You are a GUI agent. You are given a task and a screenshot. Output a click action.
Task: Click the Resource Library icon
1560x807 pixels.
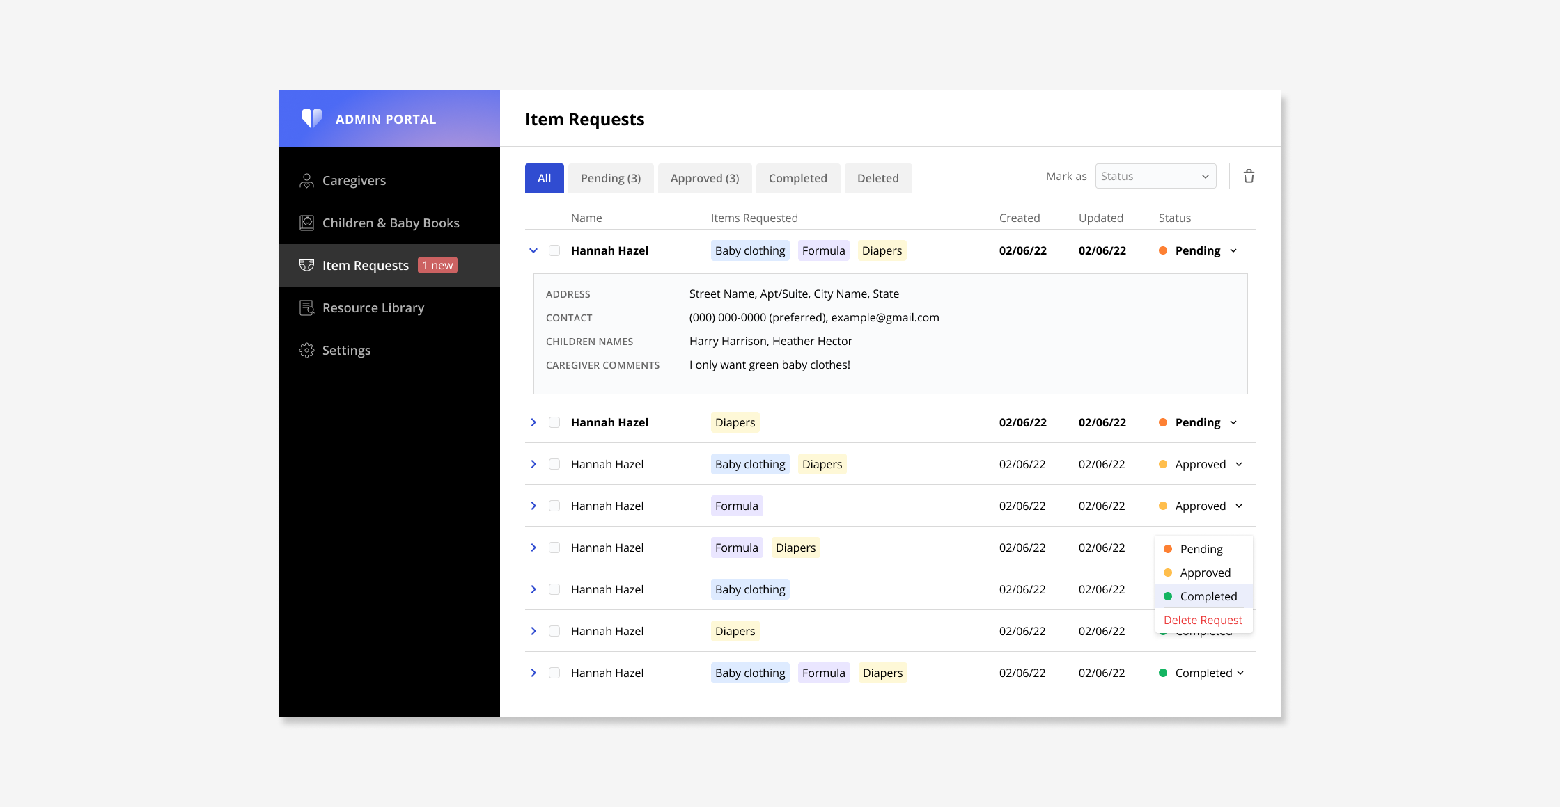(306, 307)
